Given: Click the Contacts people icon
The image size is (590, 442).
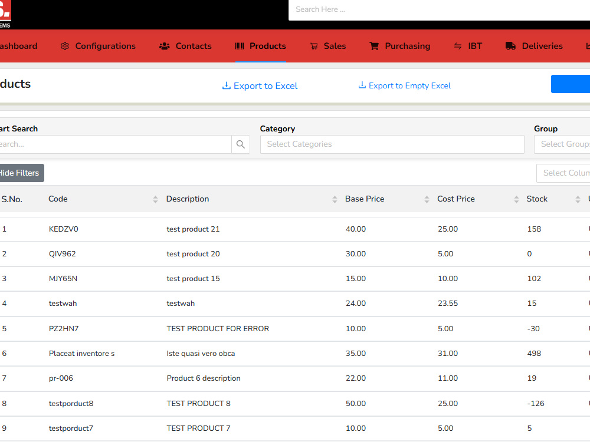Looking at the screenshot, I should click(x=165, y=46).
